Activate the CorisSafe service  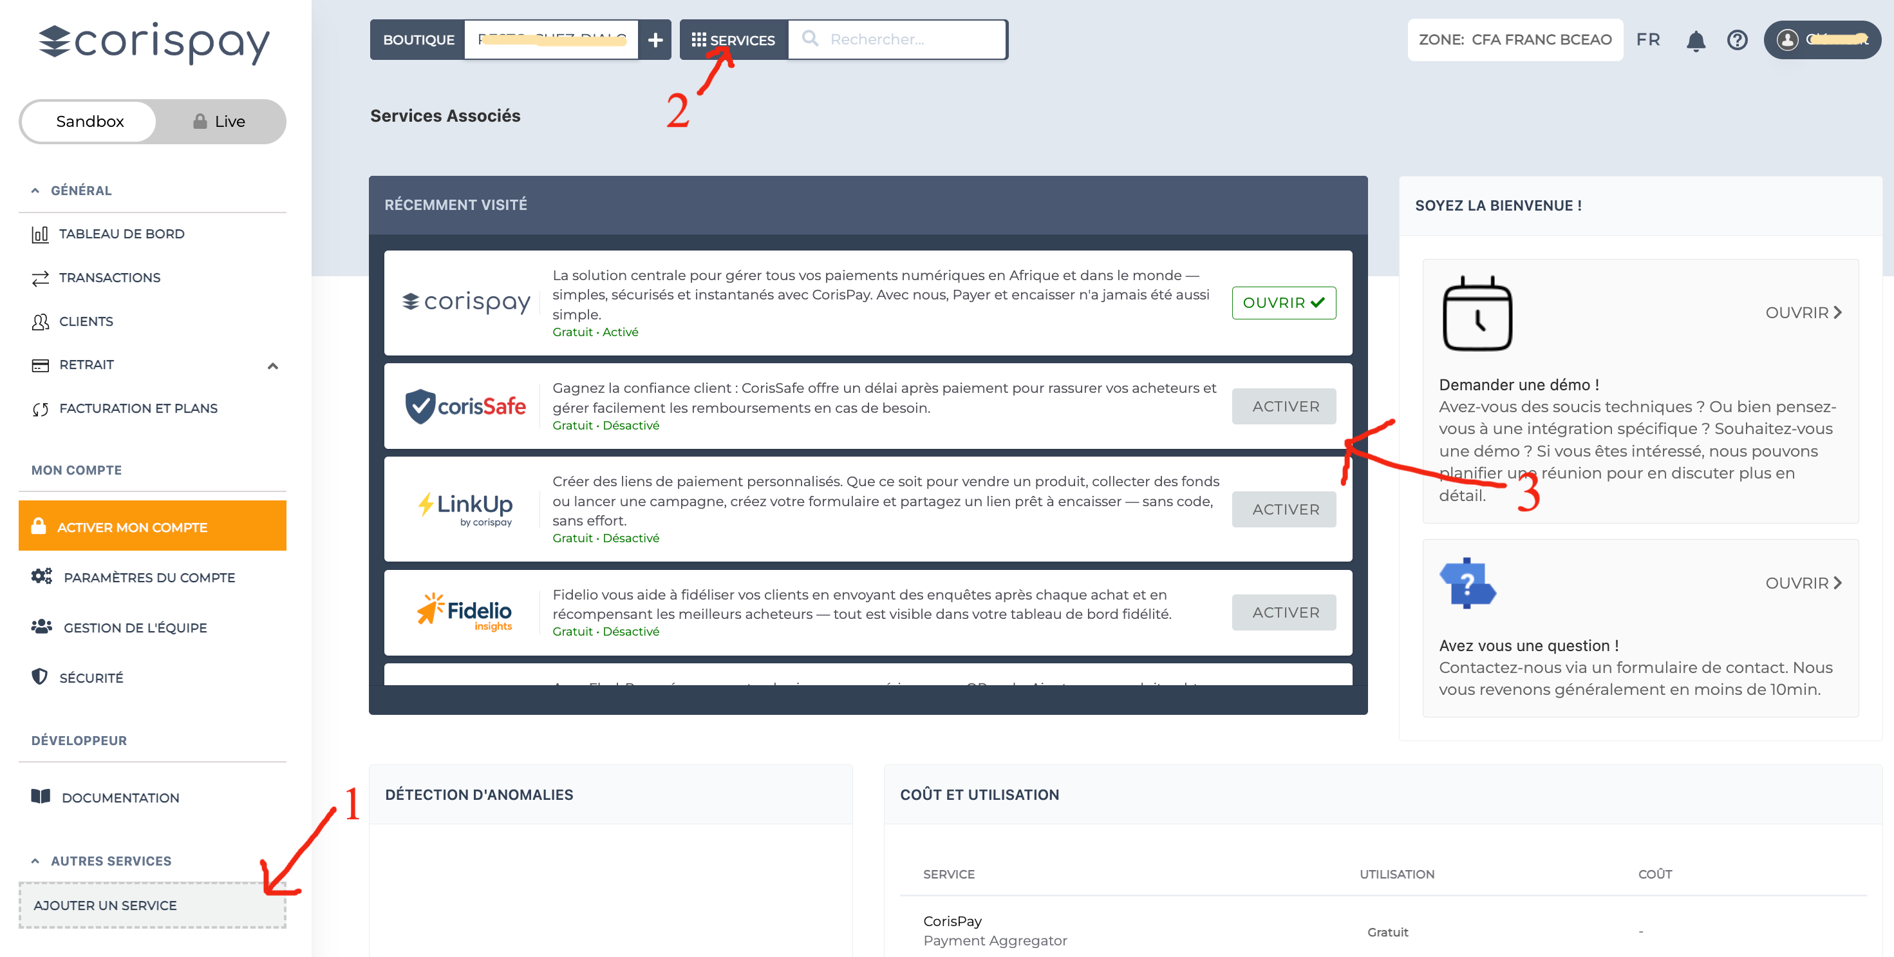[1283, 406]
